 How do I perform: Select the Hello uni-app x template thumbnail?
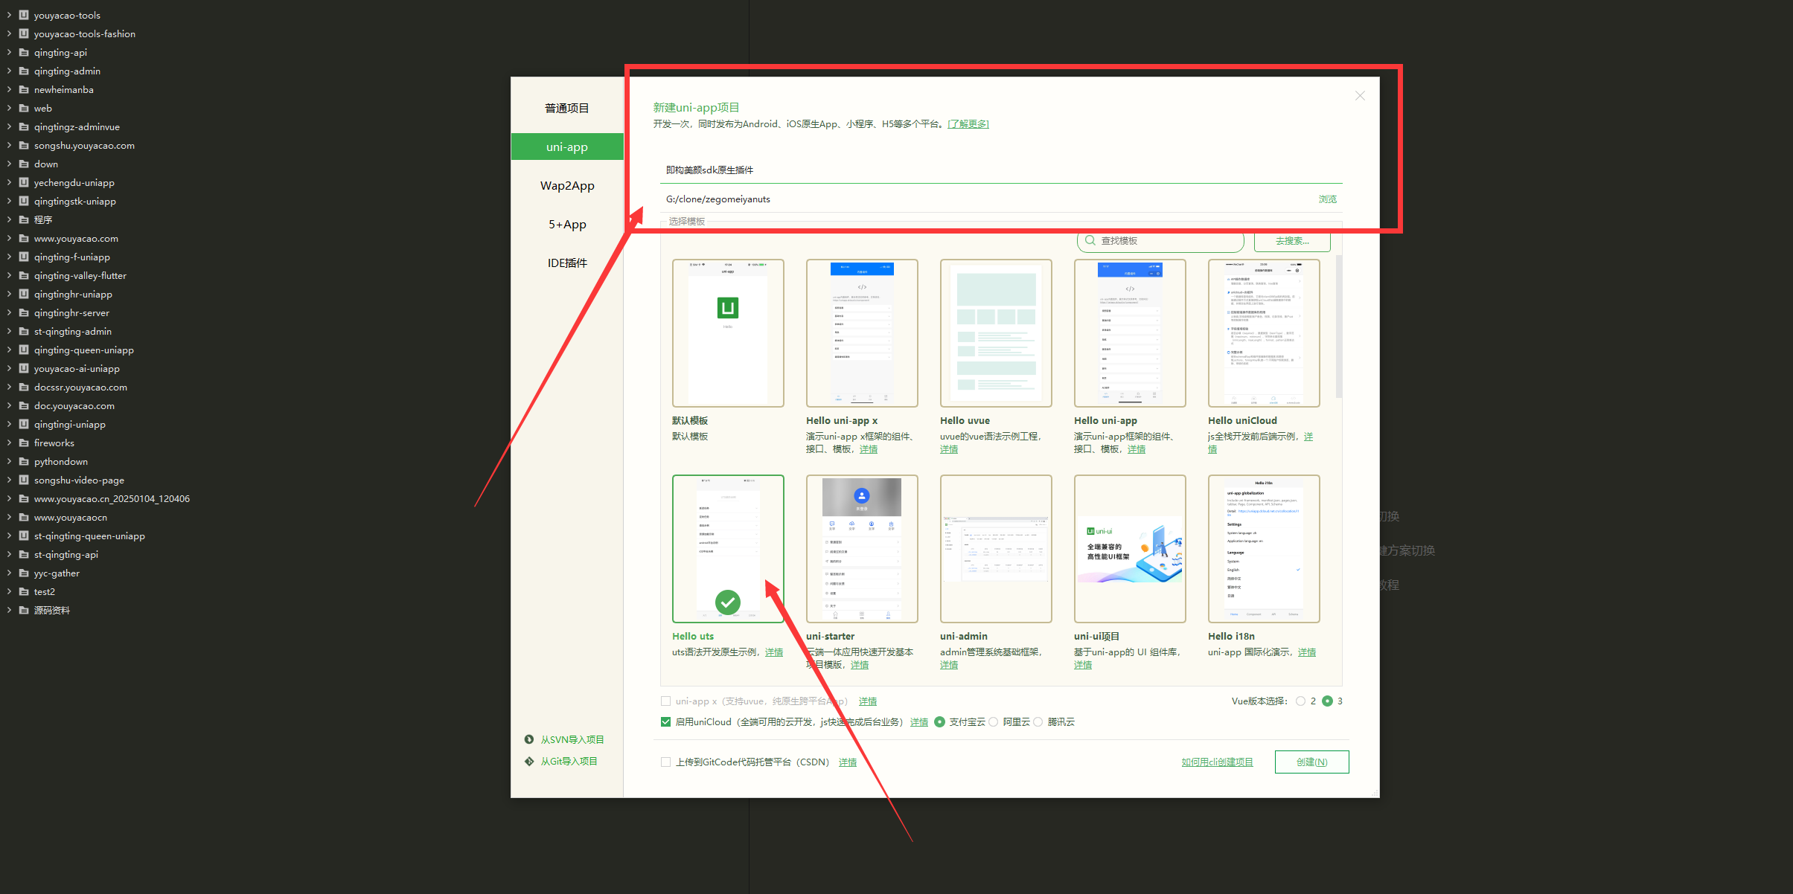coord(862,333)
